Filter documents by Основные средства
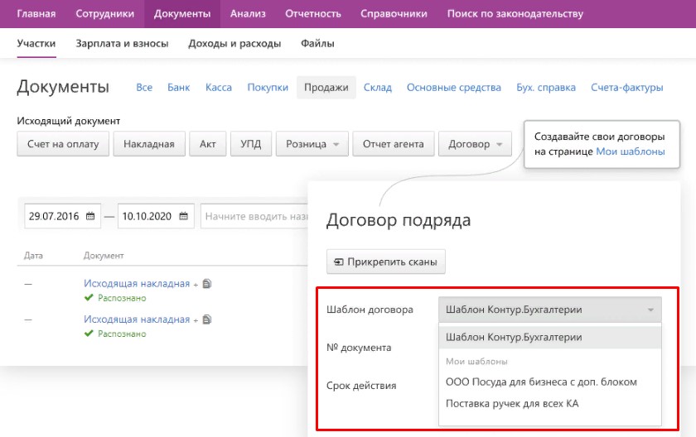Viewport: 696px width, 437px height. [x=454, y=87]
